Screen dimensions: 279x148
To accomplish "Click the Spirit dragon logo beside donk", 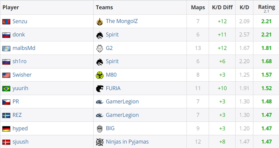I will click(x=100, y=35).
